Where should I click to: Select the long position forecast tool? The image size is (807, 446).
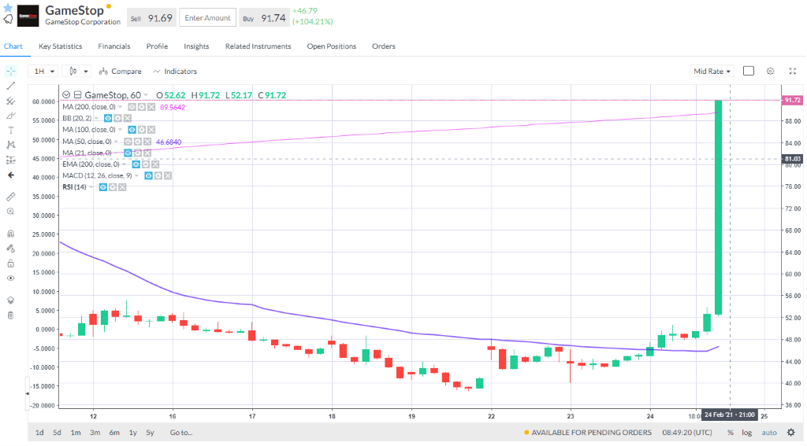tap(10, 160)
